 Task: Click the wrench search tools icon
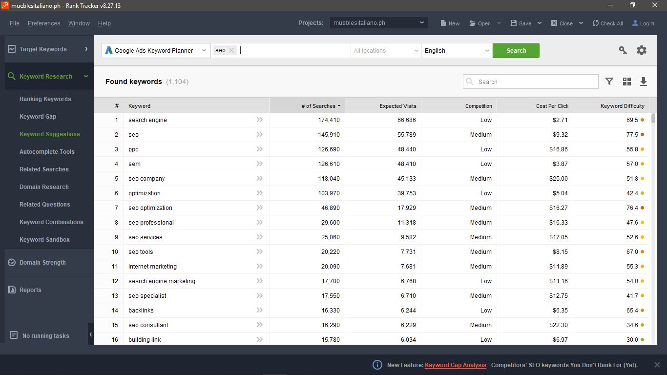(623, 50)
